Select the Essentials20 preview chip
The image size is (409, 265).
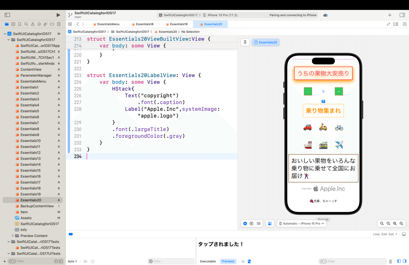tap(266, 42)
